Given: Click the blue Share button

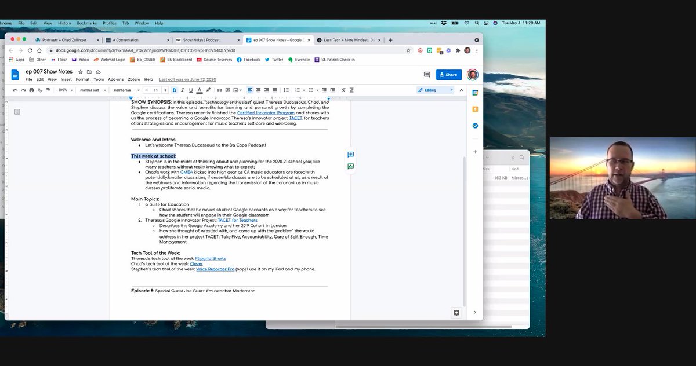Looking at the screenshot, I should click(x=449, y=75).
